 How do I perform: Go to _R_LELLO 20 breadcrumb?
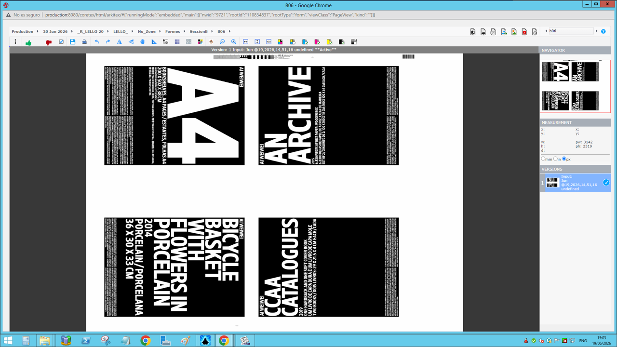click(x=91, y=32)
